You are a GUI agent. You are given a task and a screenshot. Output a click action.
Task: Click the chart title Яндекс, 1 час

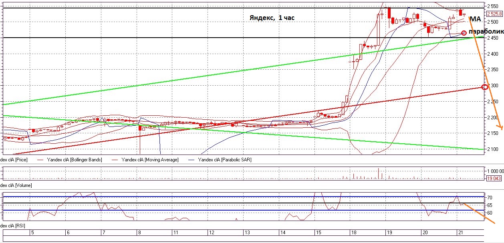coord(272,18)
